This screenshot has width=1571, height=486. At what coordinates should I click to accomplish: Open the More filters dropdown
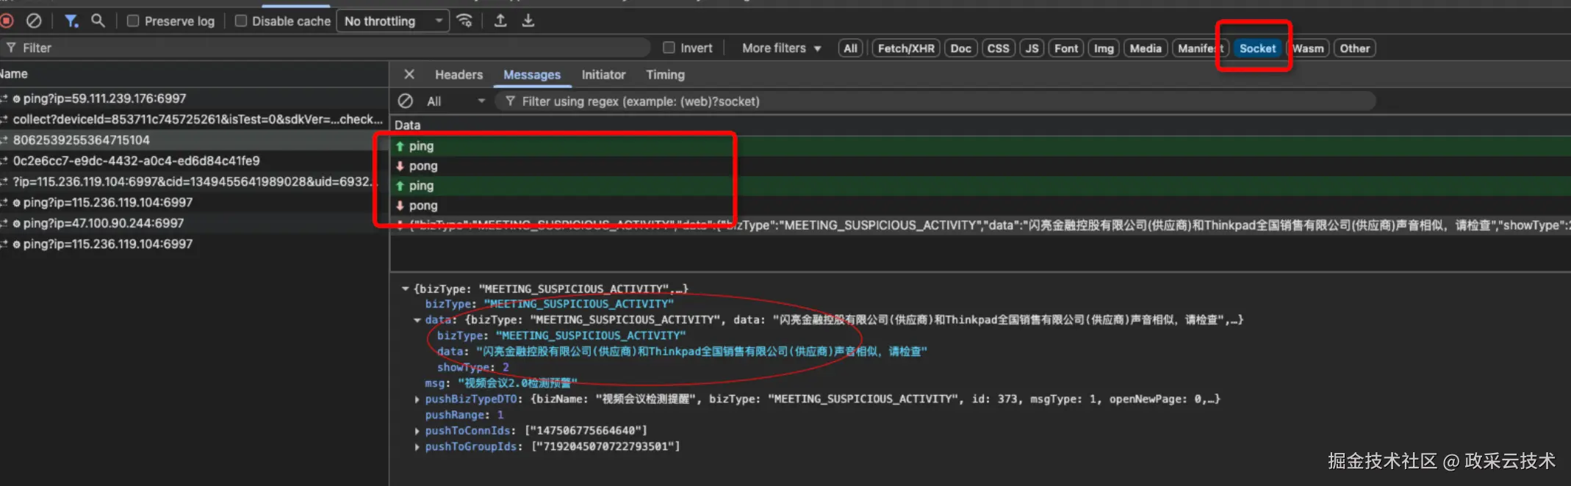(781, 48)
